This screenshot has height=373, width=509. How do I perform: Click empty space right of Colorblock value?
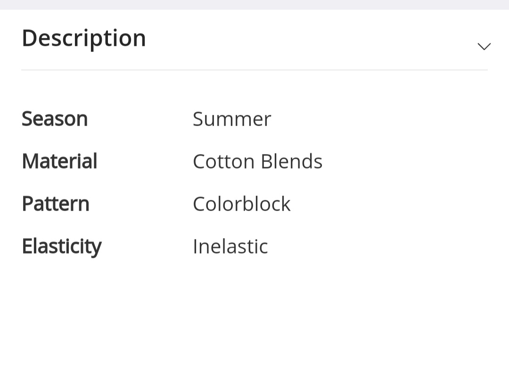click(x=386, y=204)
